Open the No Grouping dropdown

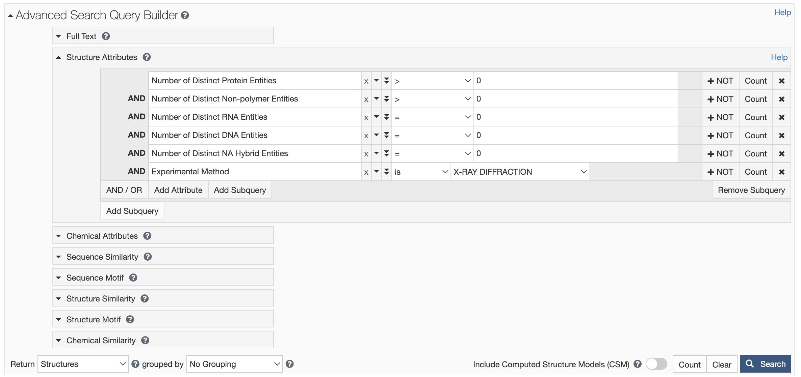(x=234, y=364)
